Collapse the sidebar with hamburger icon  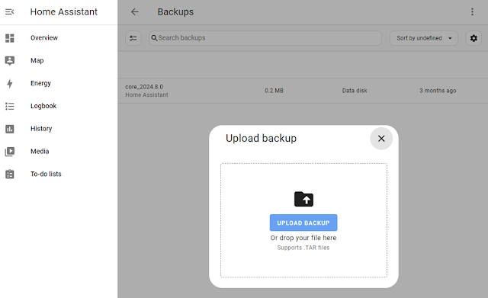tap(10, 12)
